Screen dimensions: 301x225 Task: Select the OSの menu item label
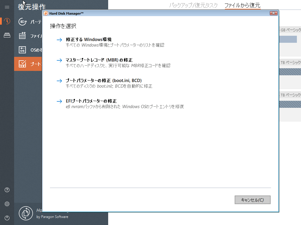tap(36, 50)
